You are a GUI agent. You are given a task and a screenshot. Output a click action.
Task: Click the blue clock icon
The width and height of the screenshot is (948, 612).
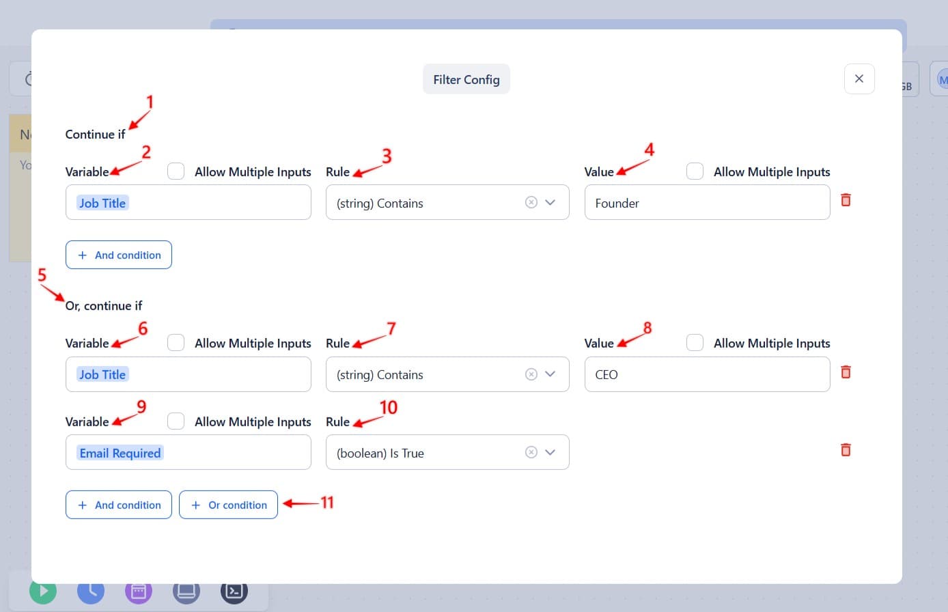tap(91, 591)
